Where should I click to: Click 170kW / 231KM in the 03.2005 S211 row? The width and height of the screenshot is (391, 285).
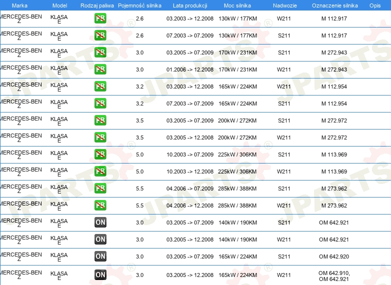pos(237,52)
